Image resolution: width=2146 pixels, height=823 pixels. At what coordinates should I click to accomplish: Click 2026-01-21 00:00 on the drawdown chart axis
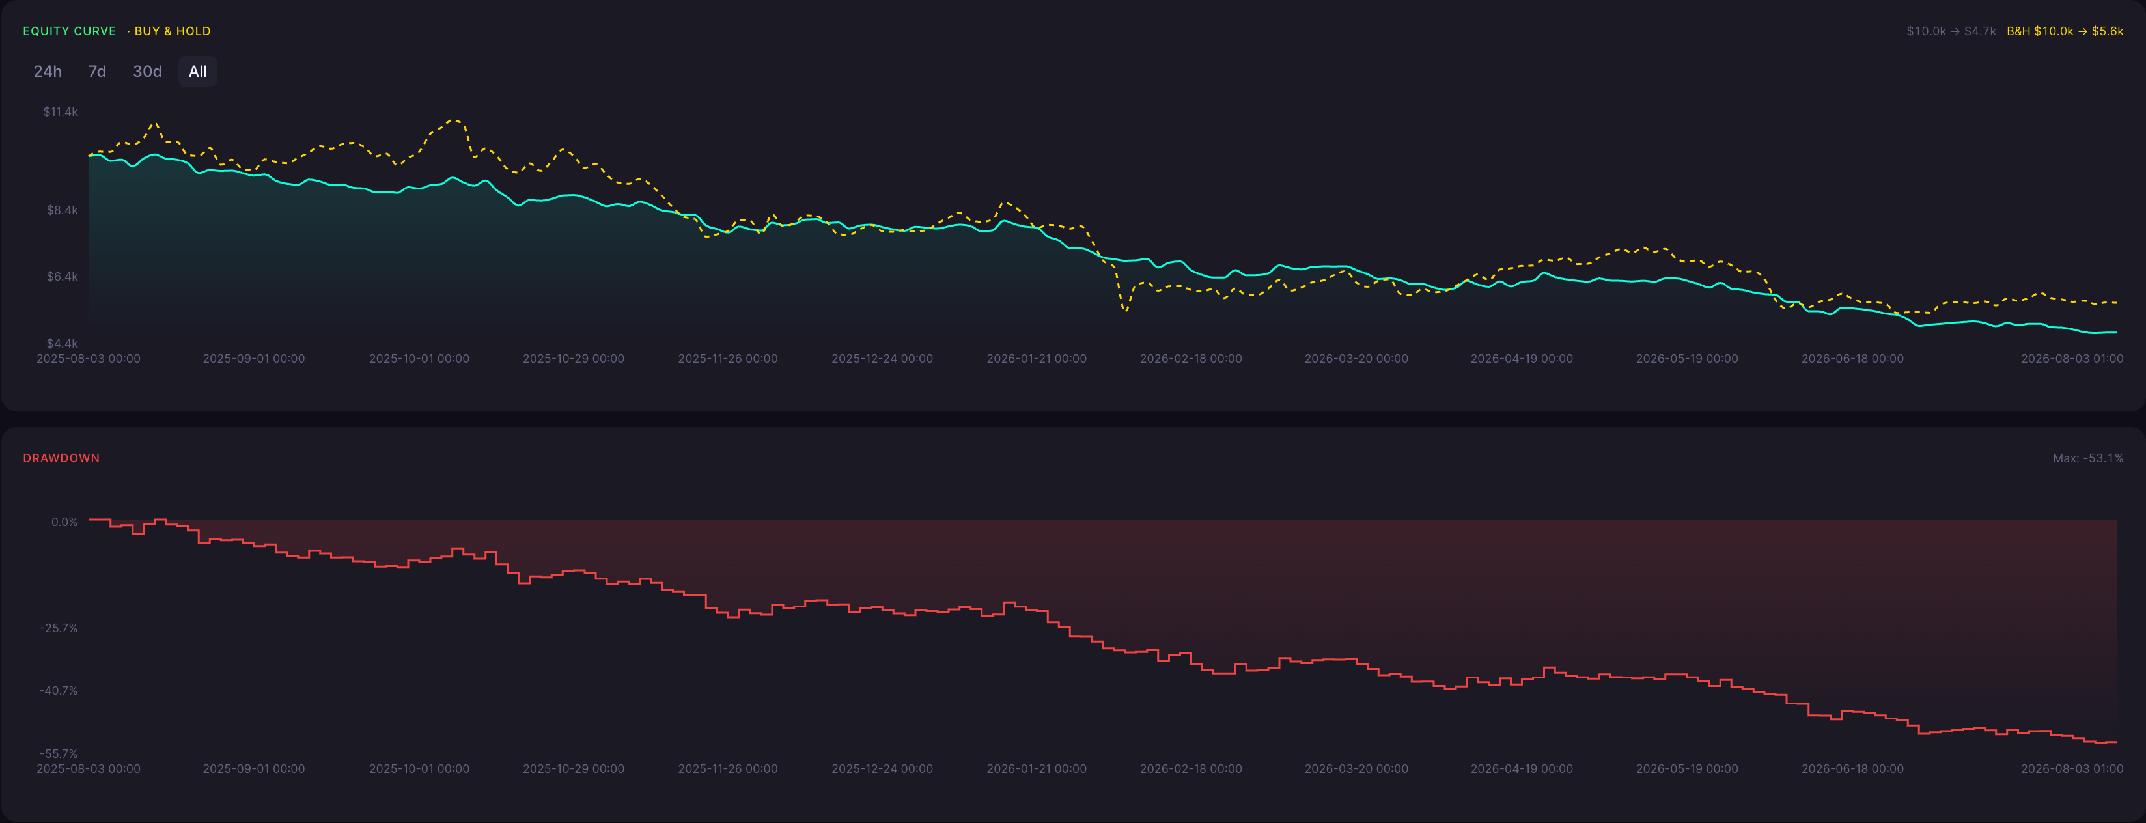pyautogui.click(x=1037, y=769)
